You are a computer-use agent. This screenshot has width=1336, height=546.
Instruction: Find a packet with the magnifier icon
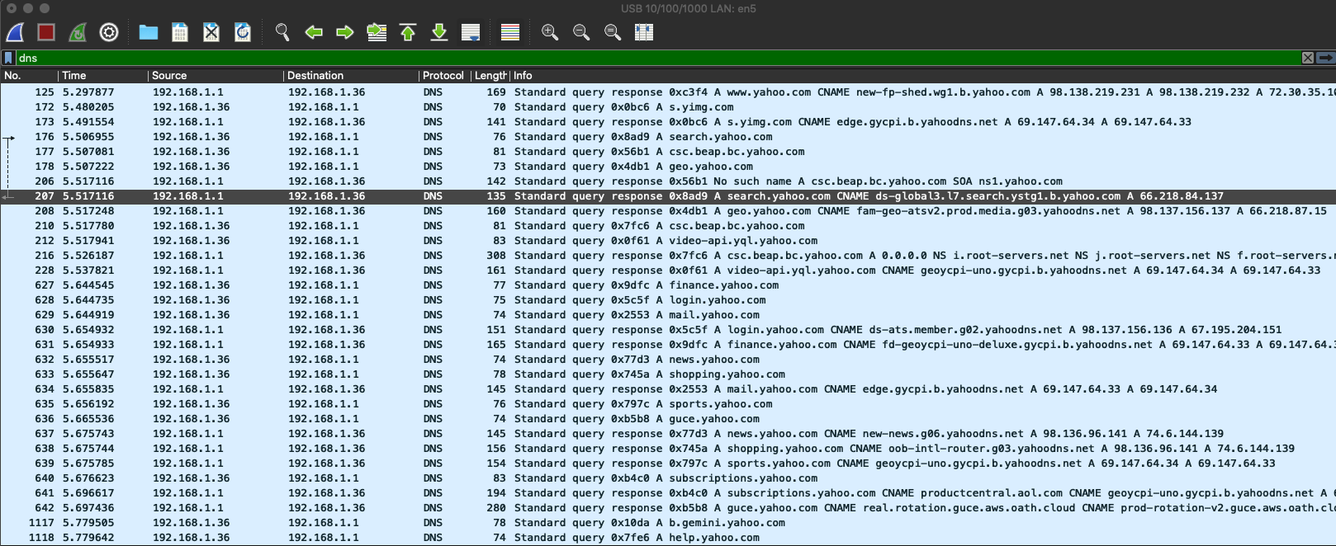[x=282, y=32]
